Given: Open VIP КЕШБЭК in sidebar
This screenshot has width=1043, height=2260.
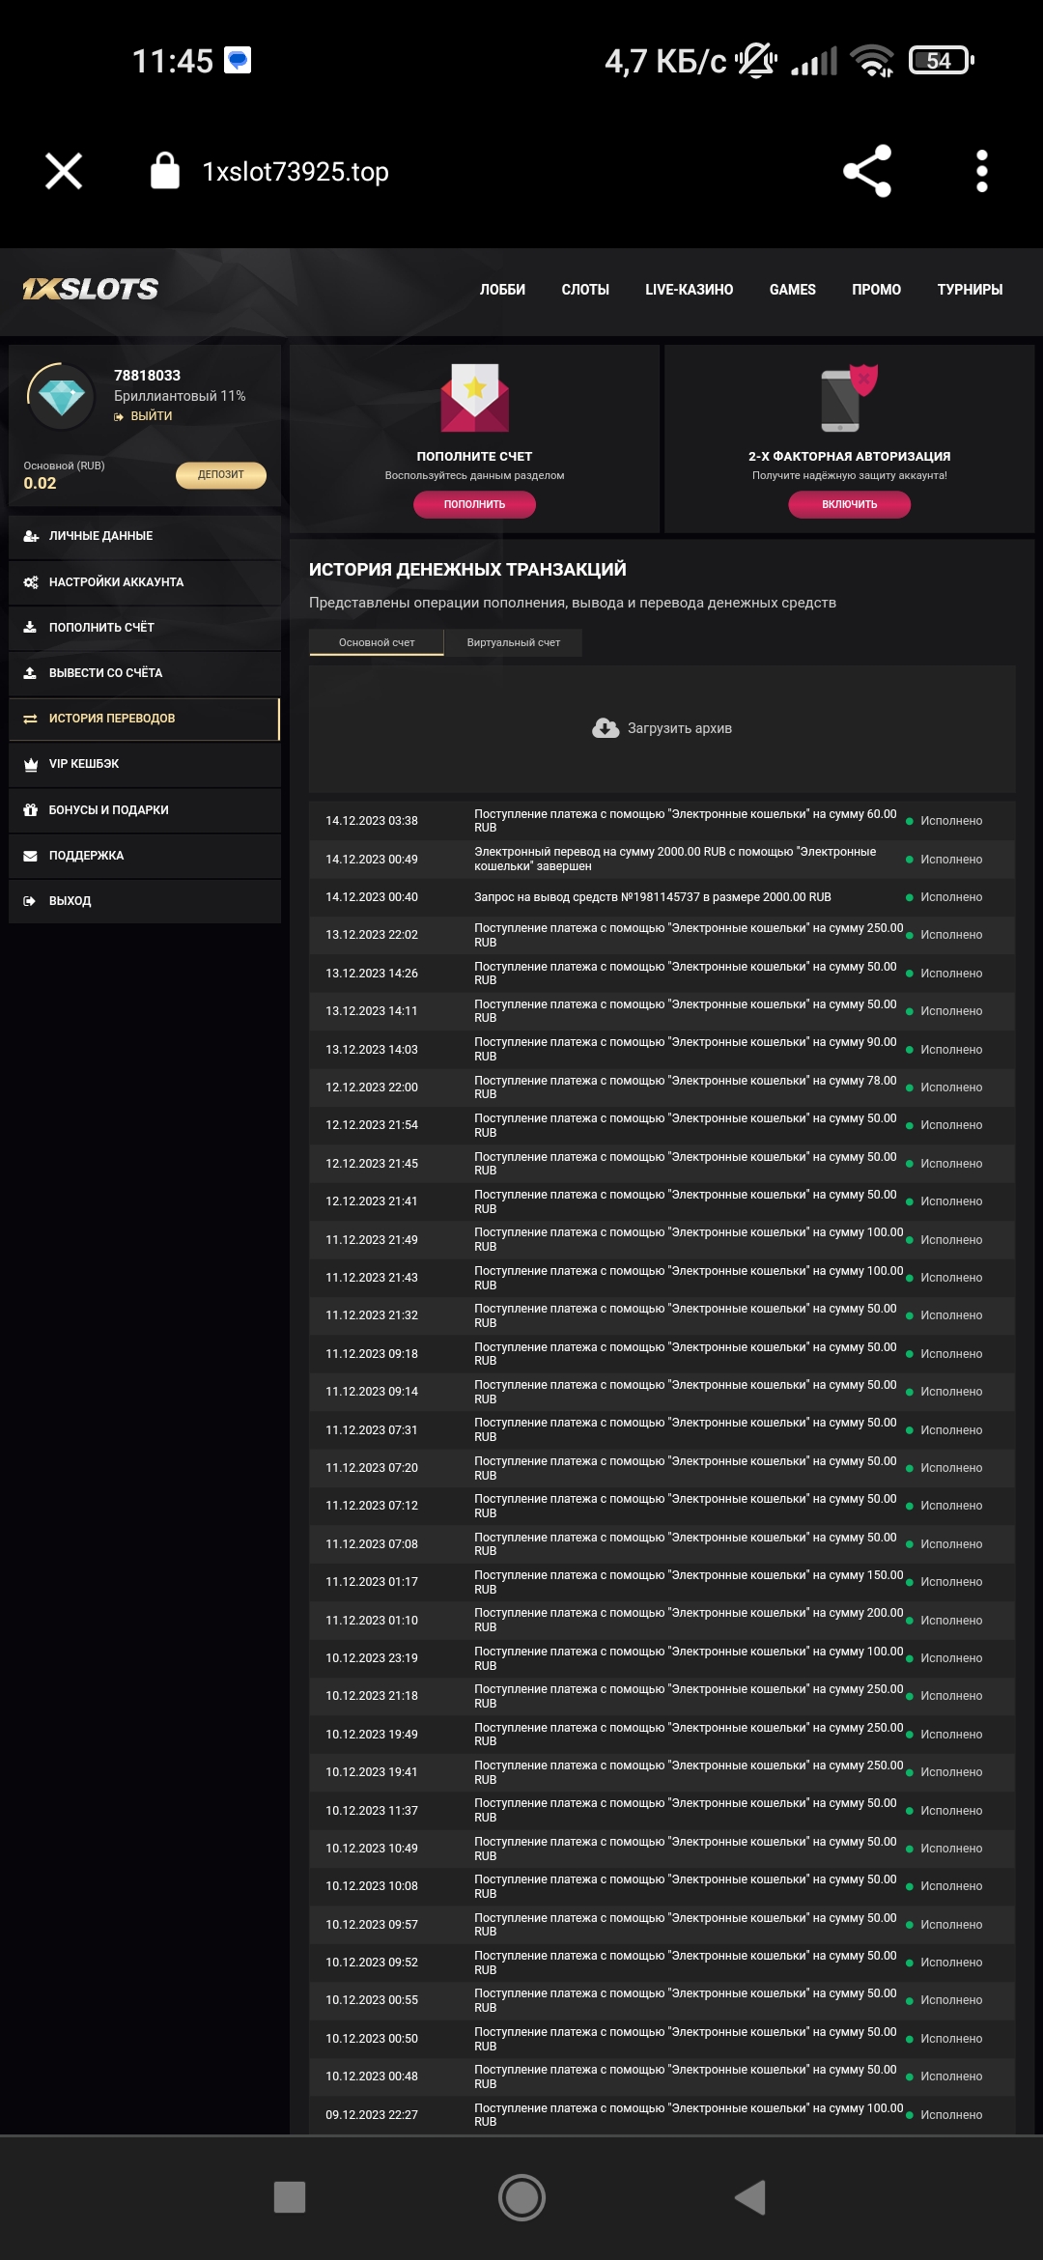Looking at the screenshot, I should tap(84, 764).
